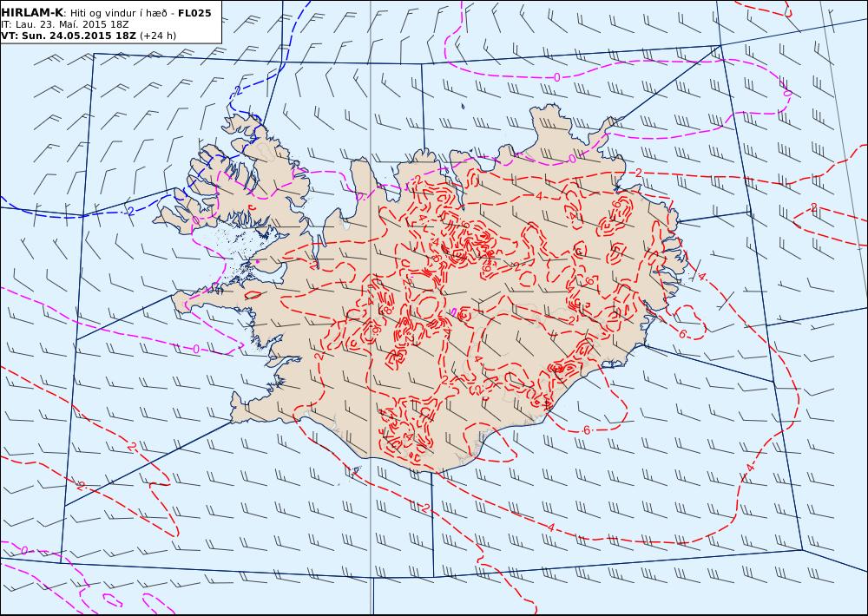
Task: Select the '(+24 h)' forecast offset text
Action: coord(158,36)
